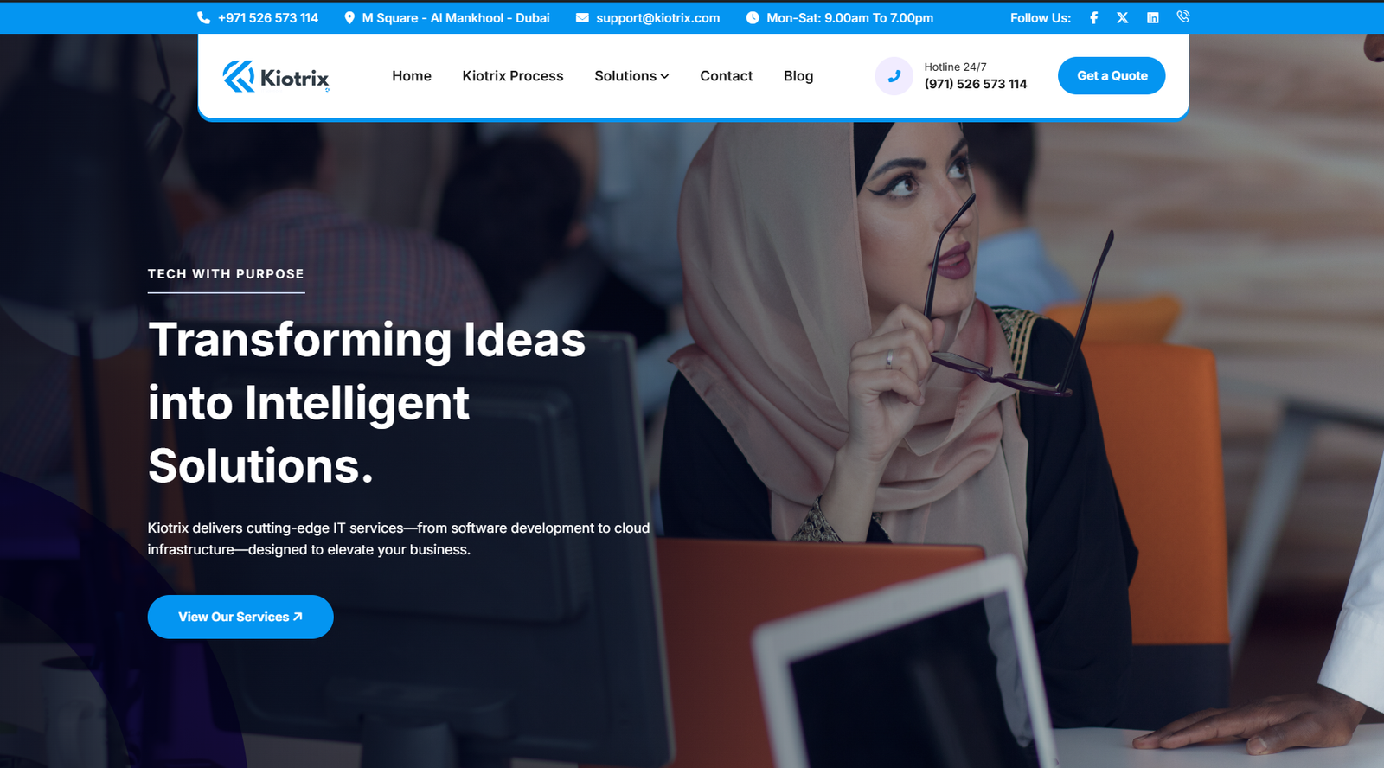The width and height of the screenshot is (1384, 768).
Task: Open the Home menu item
Action: click(412, 76)
